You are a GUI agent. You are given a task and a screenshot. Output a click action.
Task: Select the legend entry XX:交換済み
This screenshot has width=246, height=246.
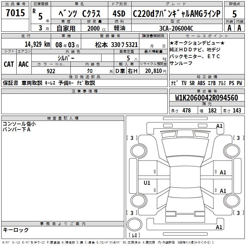pos(132,242)
